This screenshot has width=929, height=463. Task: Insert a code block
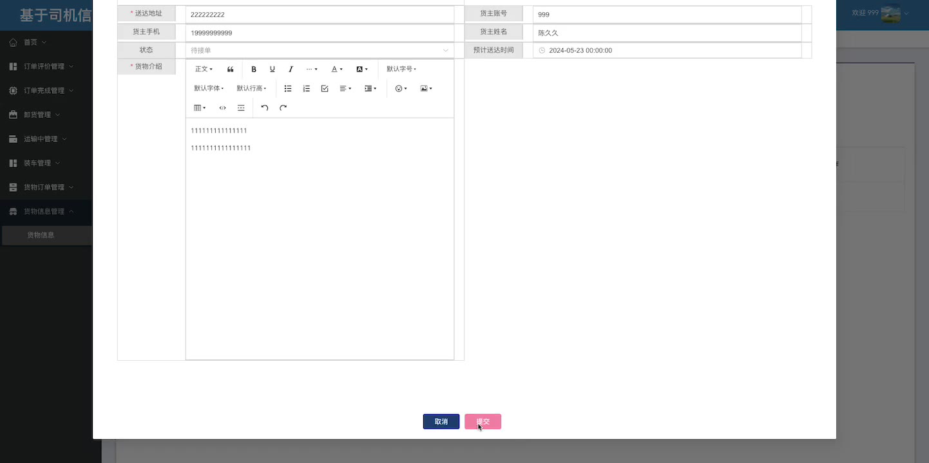[223, 108]
